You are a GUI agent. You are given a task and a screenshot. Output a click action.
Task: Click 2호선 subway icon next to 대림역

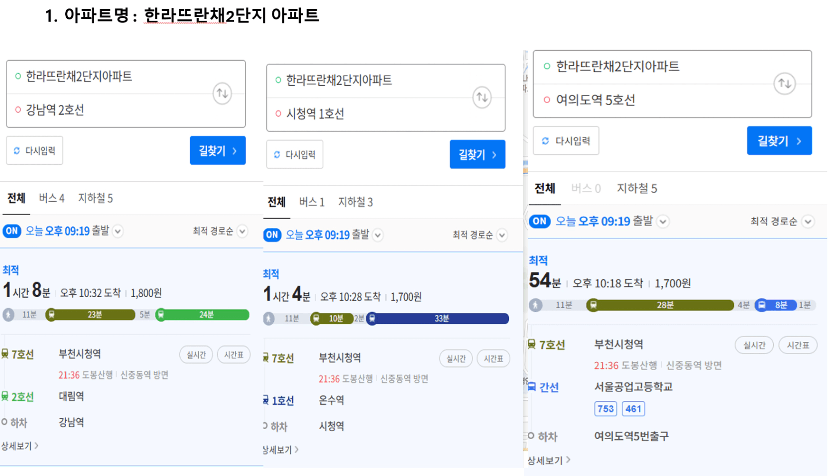click(x=5, y=396)
